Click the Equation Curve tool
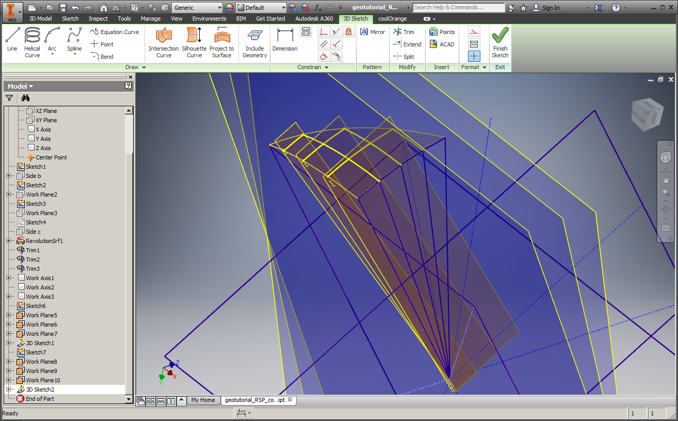 tap(114, 32)
